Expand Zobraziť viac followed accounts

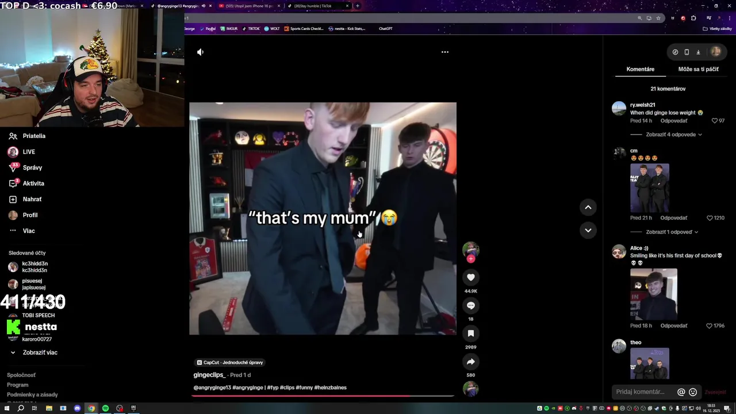(x=34, y=352)
